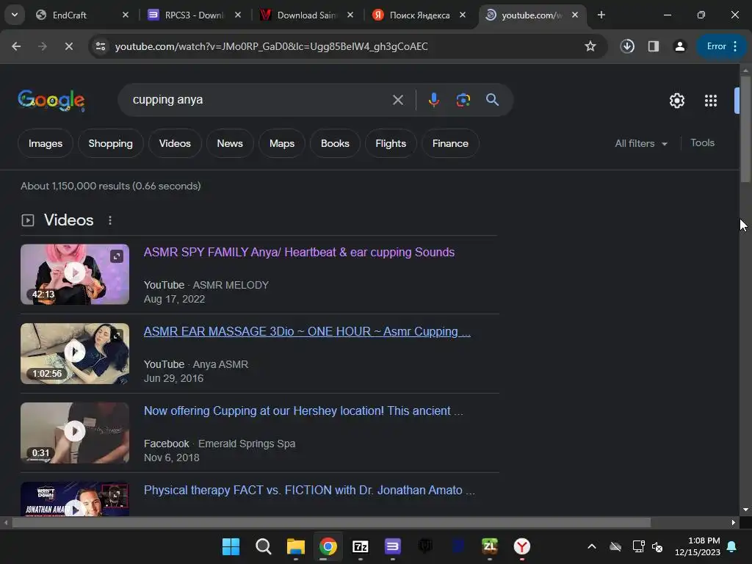Filter results by Videos
This screenshot has height=564, width=752.
(175, 143)
